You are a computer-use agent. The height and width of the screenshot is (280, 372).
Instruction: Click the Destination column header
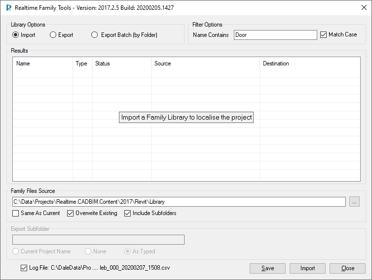tap(310, 63)
